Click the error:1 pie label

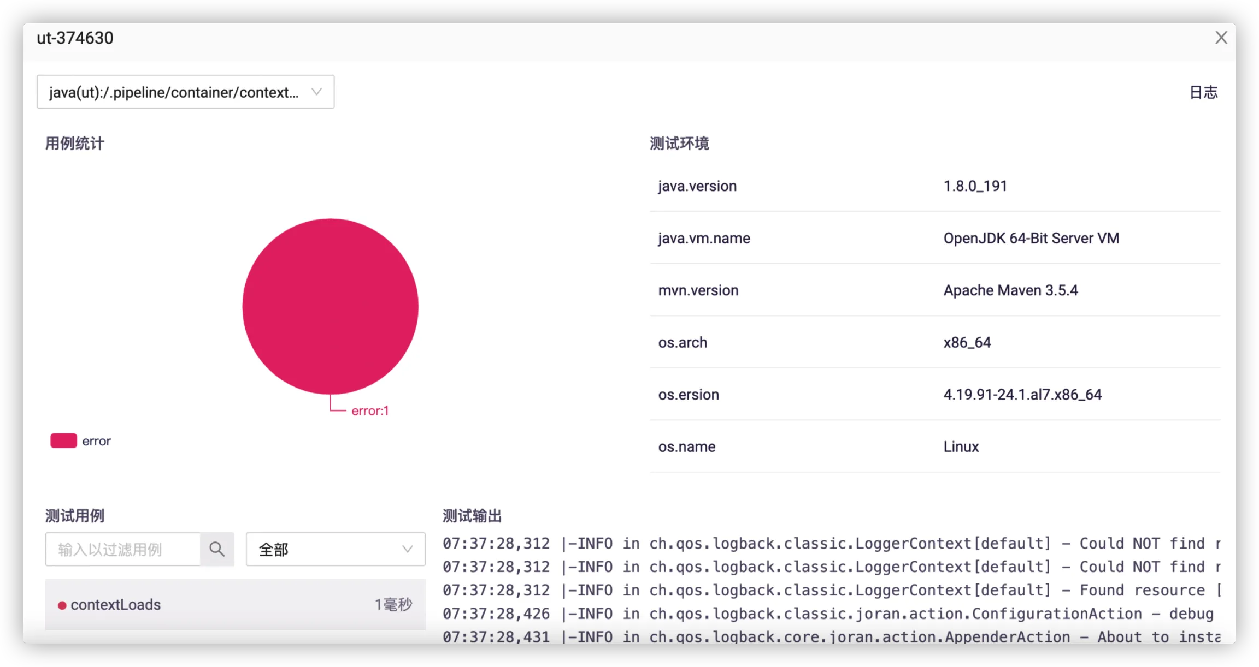[370, 411]
